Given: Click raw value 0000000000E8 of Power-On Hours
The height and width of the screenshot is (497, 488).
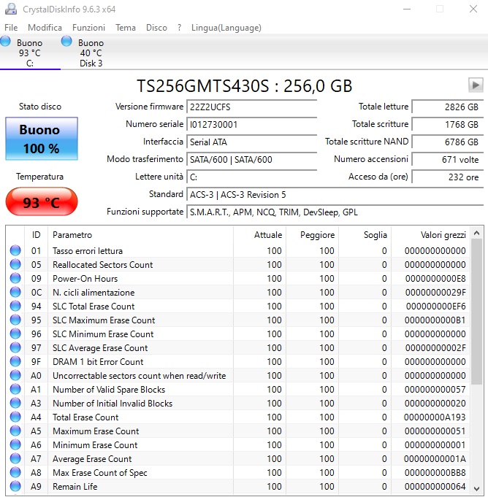Looking at the screenshot, I should coord(435,279).
